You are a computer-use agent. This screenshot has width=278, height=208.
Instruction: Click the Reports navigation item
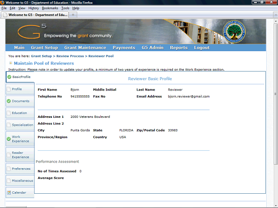coord(179,48)
